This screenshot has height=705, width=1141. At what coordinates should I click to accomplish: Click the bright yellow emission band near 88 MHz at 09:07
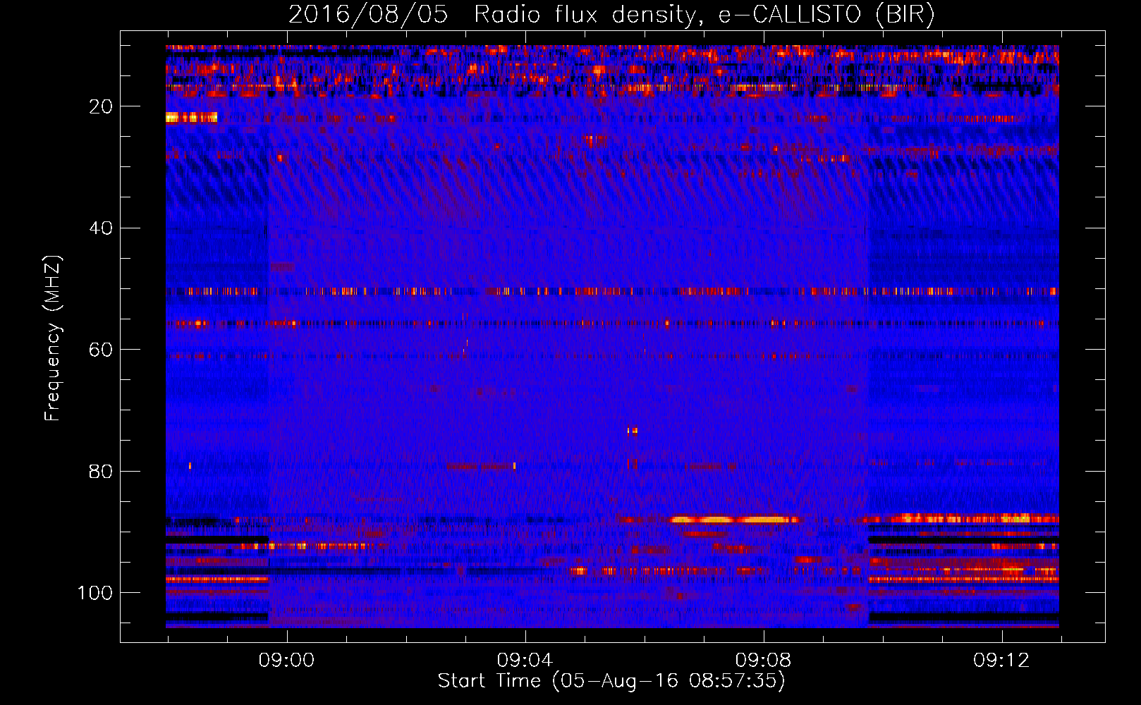click(735, 520)
